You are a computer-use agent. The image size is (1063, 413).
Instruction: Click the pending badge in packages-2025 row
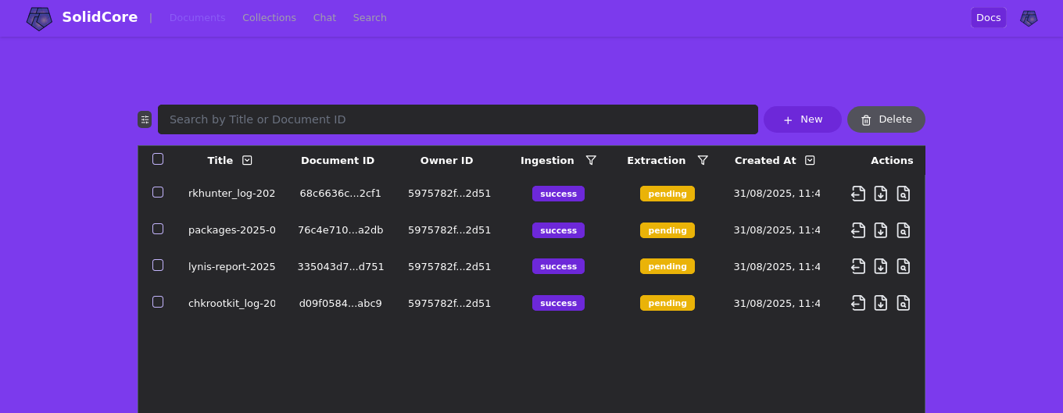668,230
